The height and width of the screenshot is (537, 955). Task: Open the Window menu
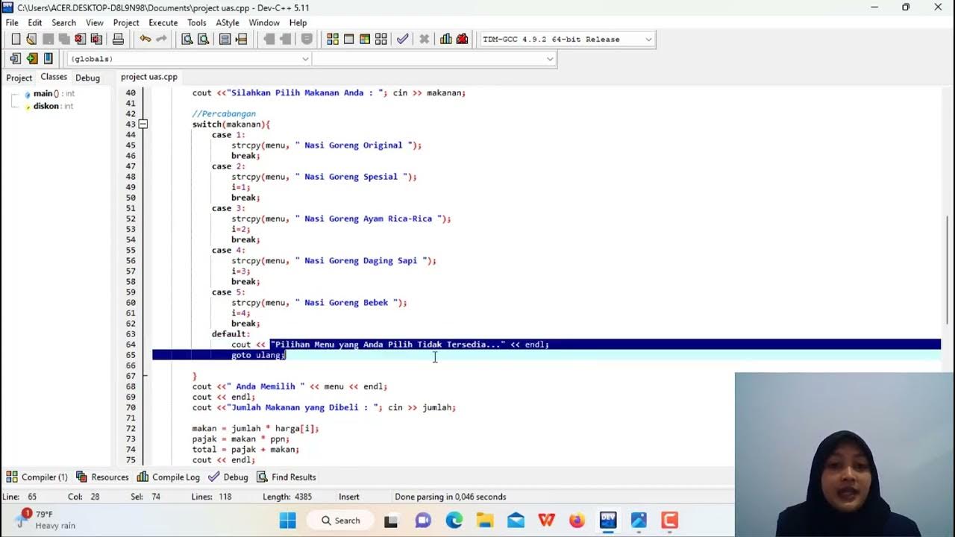[x=264, y=22]
